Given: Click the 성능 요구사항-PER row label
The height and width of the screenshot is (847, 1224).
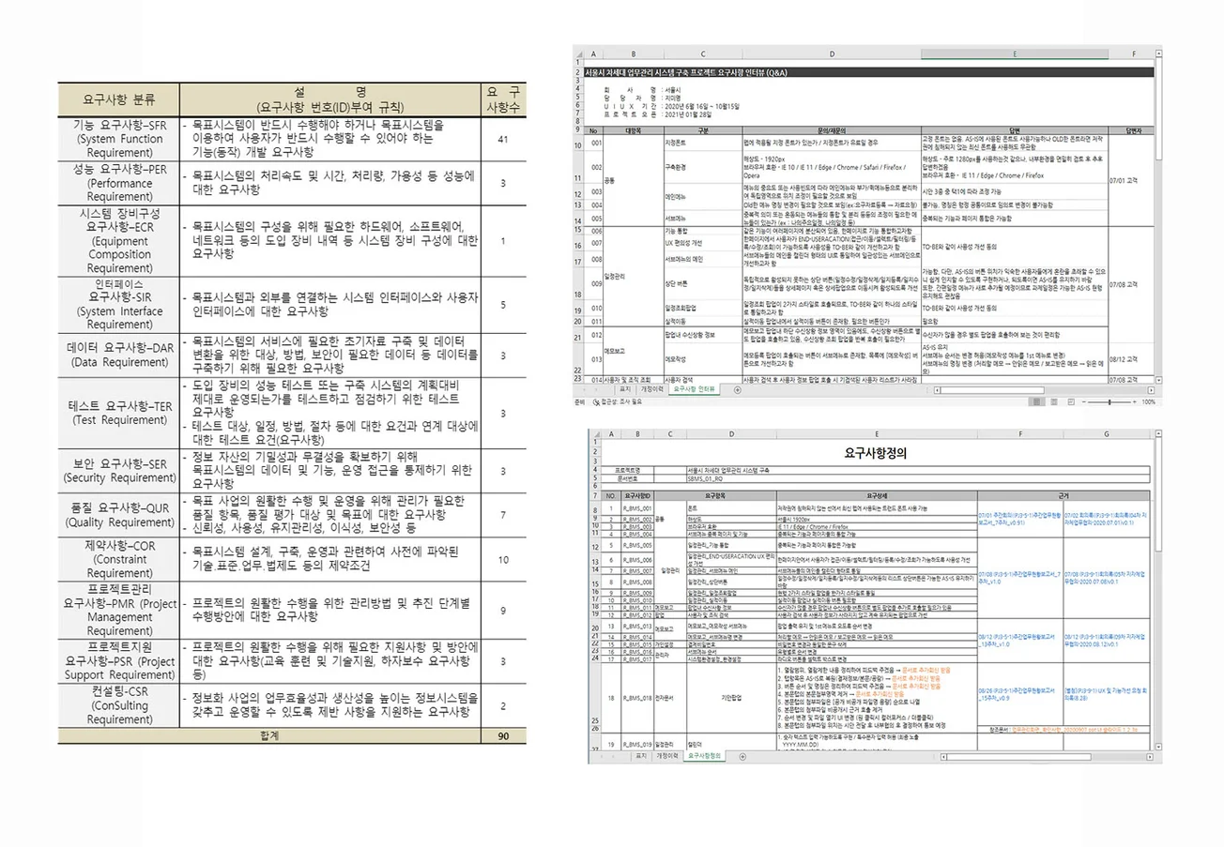Looking at the screenshot, I should (119, 184).
